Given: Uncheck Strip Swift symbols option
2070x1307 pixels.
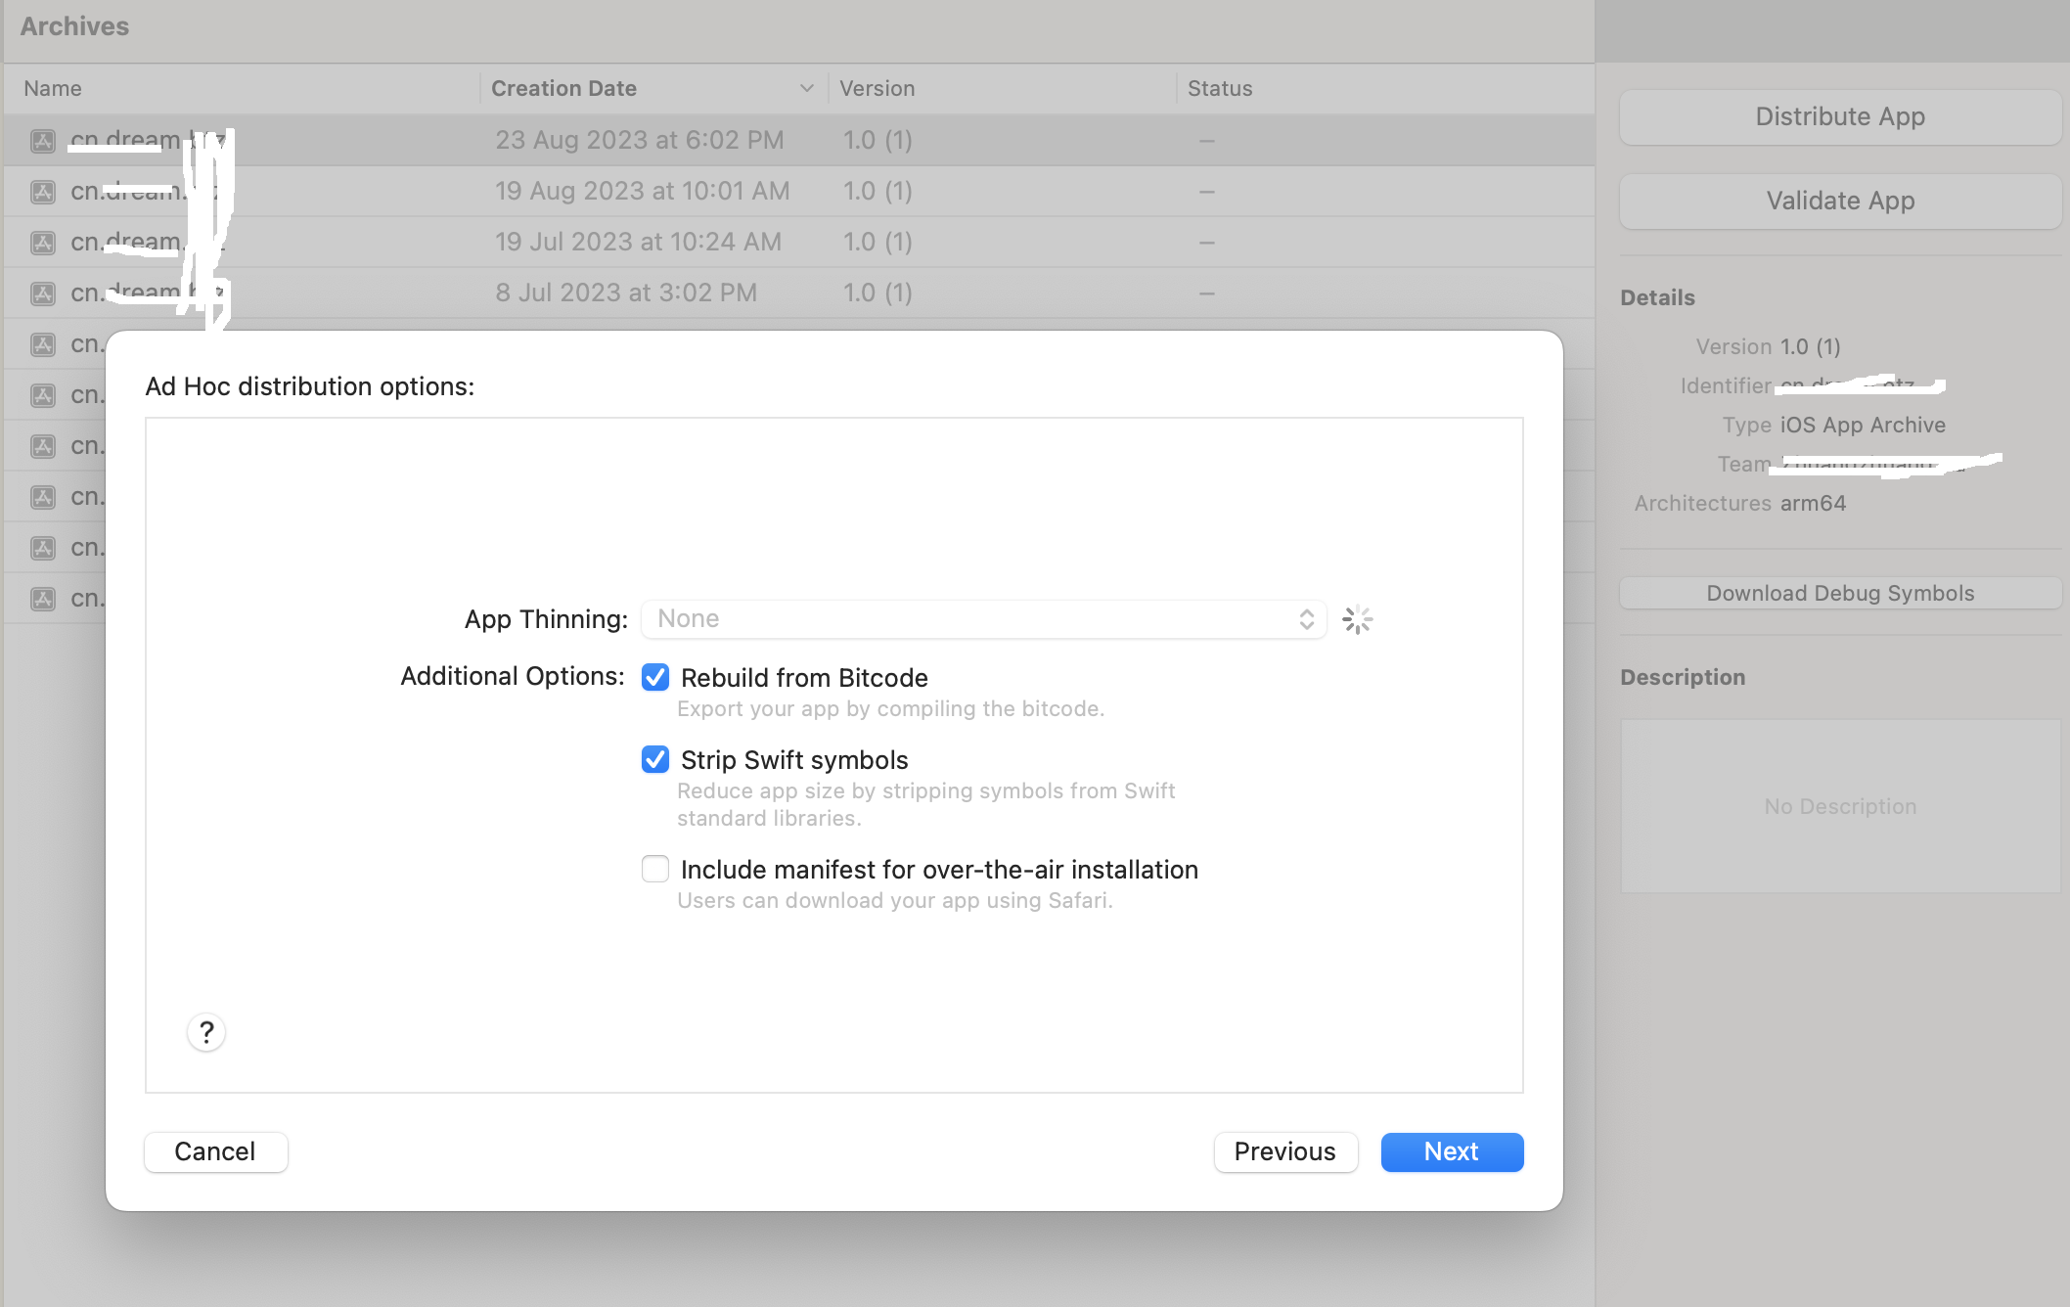Looking at the screenshot, I should tap(655, 759).
